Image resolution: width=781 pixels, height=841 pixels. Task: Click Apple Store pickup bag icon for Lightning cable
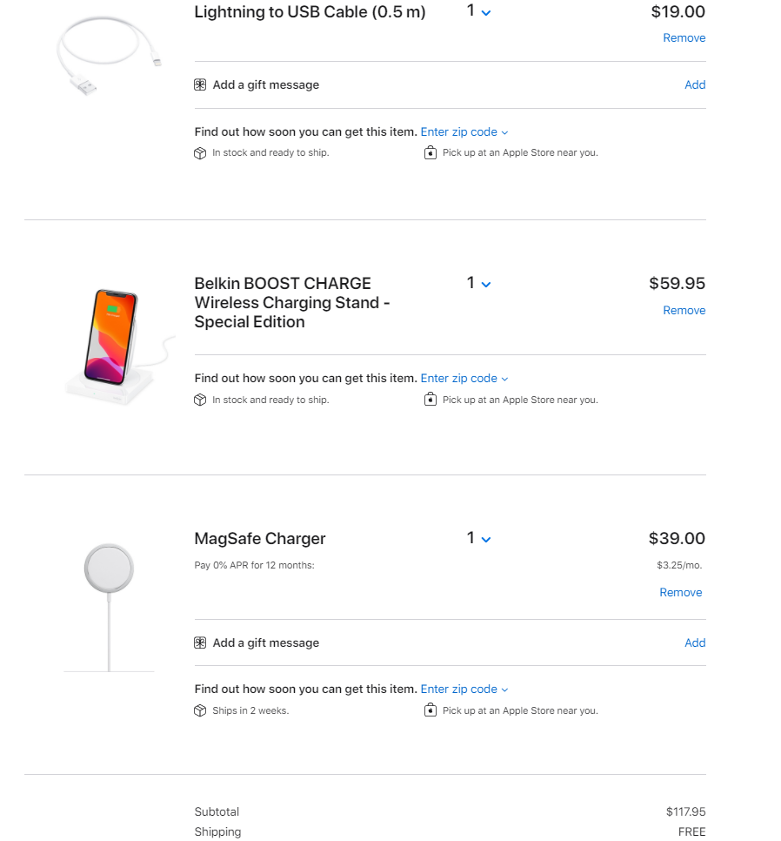coord(430,153)
